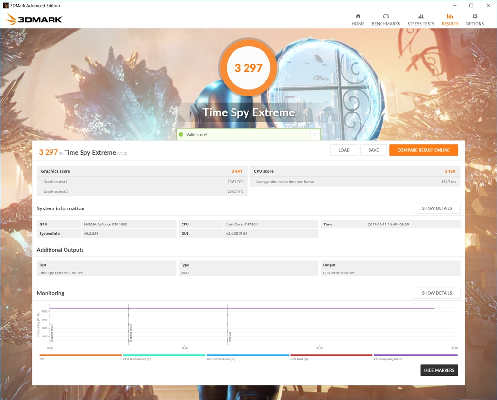Click the 3DMark logo in the header

(34, 20)
